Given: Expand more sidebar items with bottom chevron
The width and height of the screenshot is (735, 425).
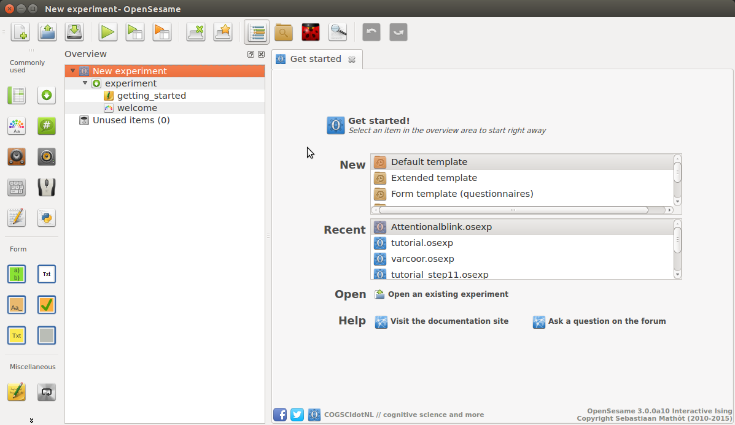Looking at the screenshot, I should point(31,420).
